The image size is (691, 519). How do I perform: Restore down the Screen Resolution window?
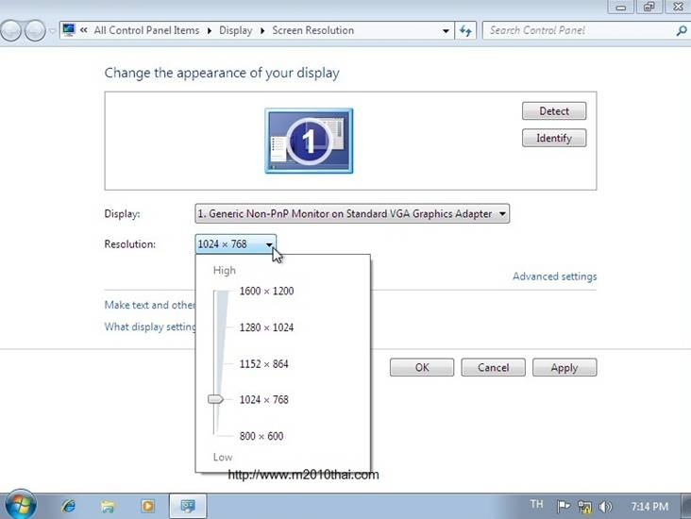click(x=649, y=7)
